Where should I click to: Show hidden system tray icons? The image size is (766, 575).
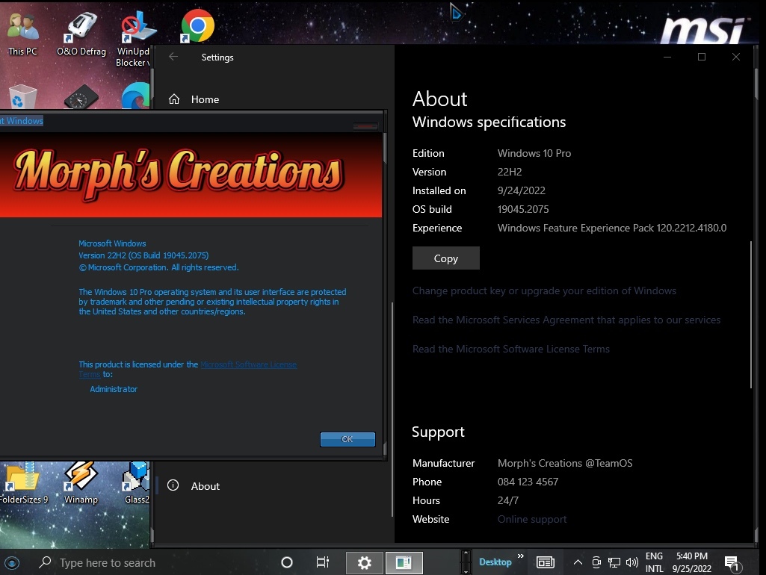click(x=578, y=562)
